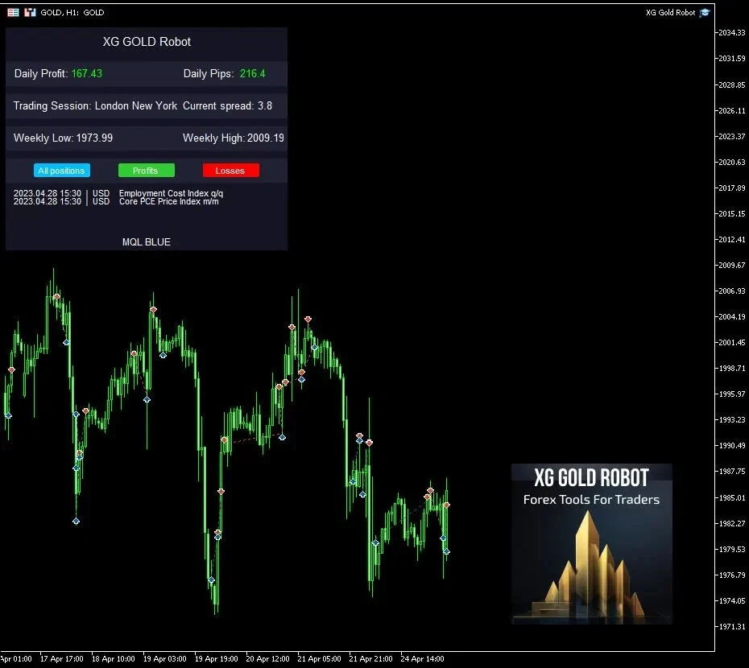Click the diamond trade marker on 24 Apr candles
This screenshot has width=749, height=668.
(445, 551)
